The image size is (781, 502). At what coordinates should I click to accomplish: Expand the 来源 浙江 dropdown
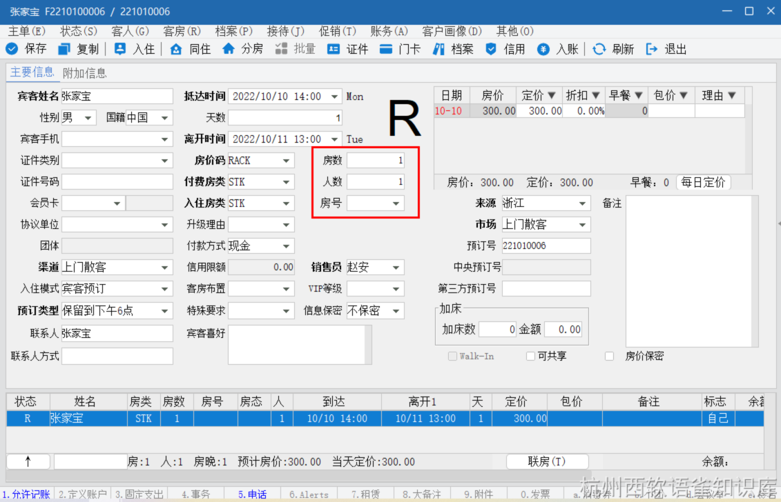point(582,203)
